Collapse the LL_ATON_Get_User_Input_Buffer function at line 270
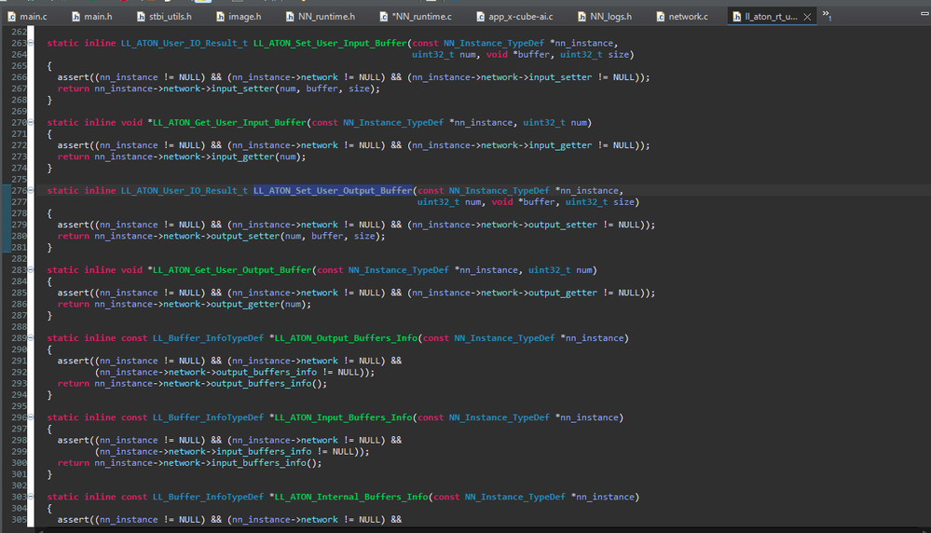This screenshot has height=533, width=931. [32, 123]
